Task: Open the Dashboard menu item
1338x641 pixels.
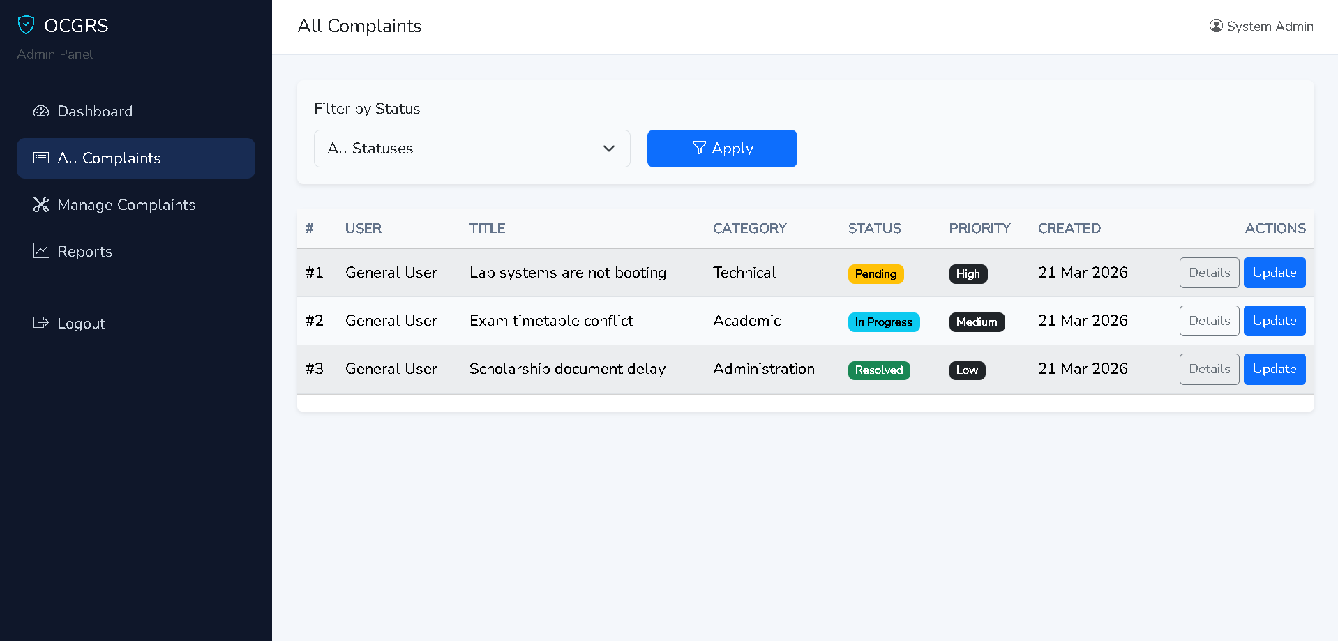Action: point(136,111)
